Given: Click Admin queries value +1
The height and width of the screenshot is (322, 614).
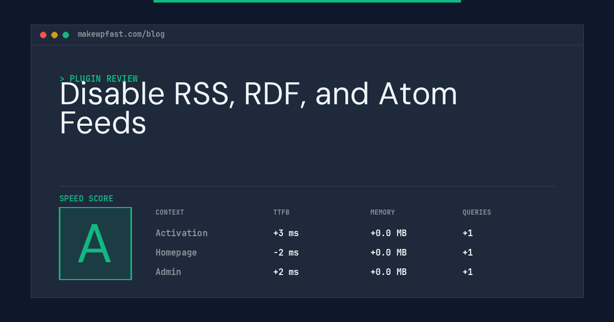Looking at the screenshot, I should coord(468,272).
